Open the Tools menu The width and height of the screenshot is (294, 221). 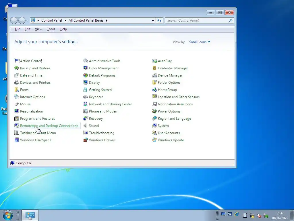tap(51, 29)
